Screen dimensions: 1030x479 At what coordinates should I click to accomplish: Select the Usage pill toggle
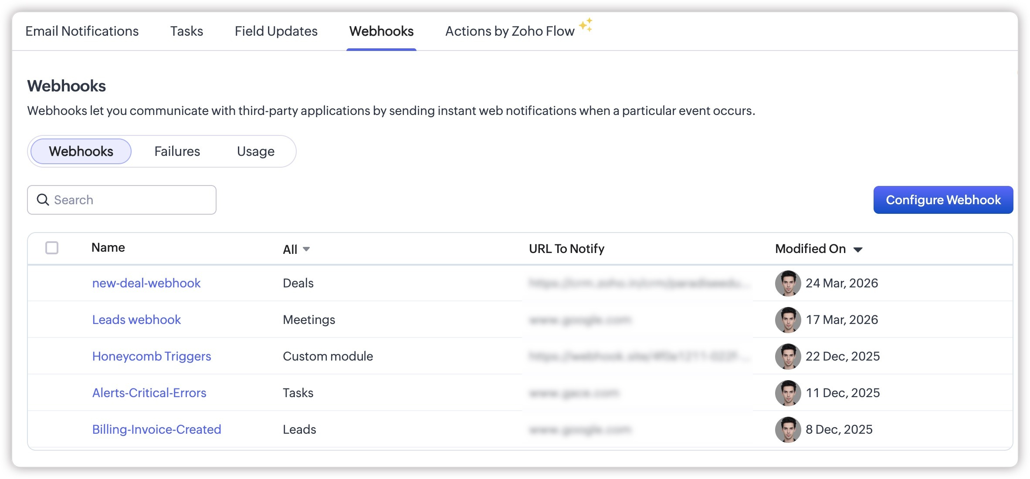[x=256, y=151]
